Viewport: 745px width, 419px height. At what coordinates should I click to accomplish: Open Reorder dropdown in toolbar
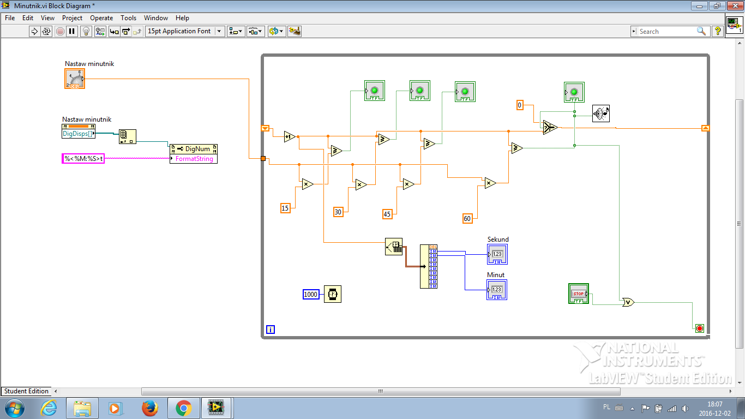[x=277, y=31]
